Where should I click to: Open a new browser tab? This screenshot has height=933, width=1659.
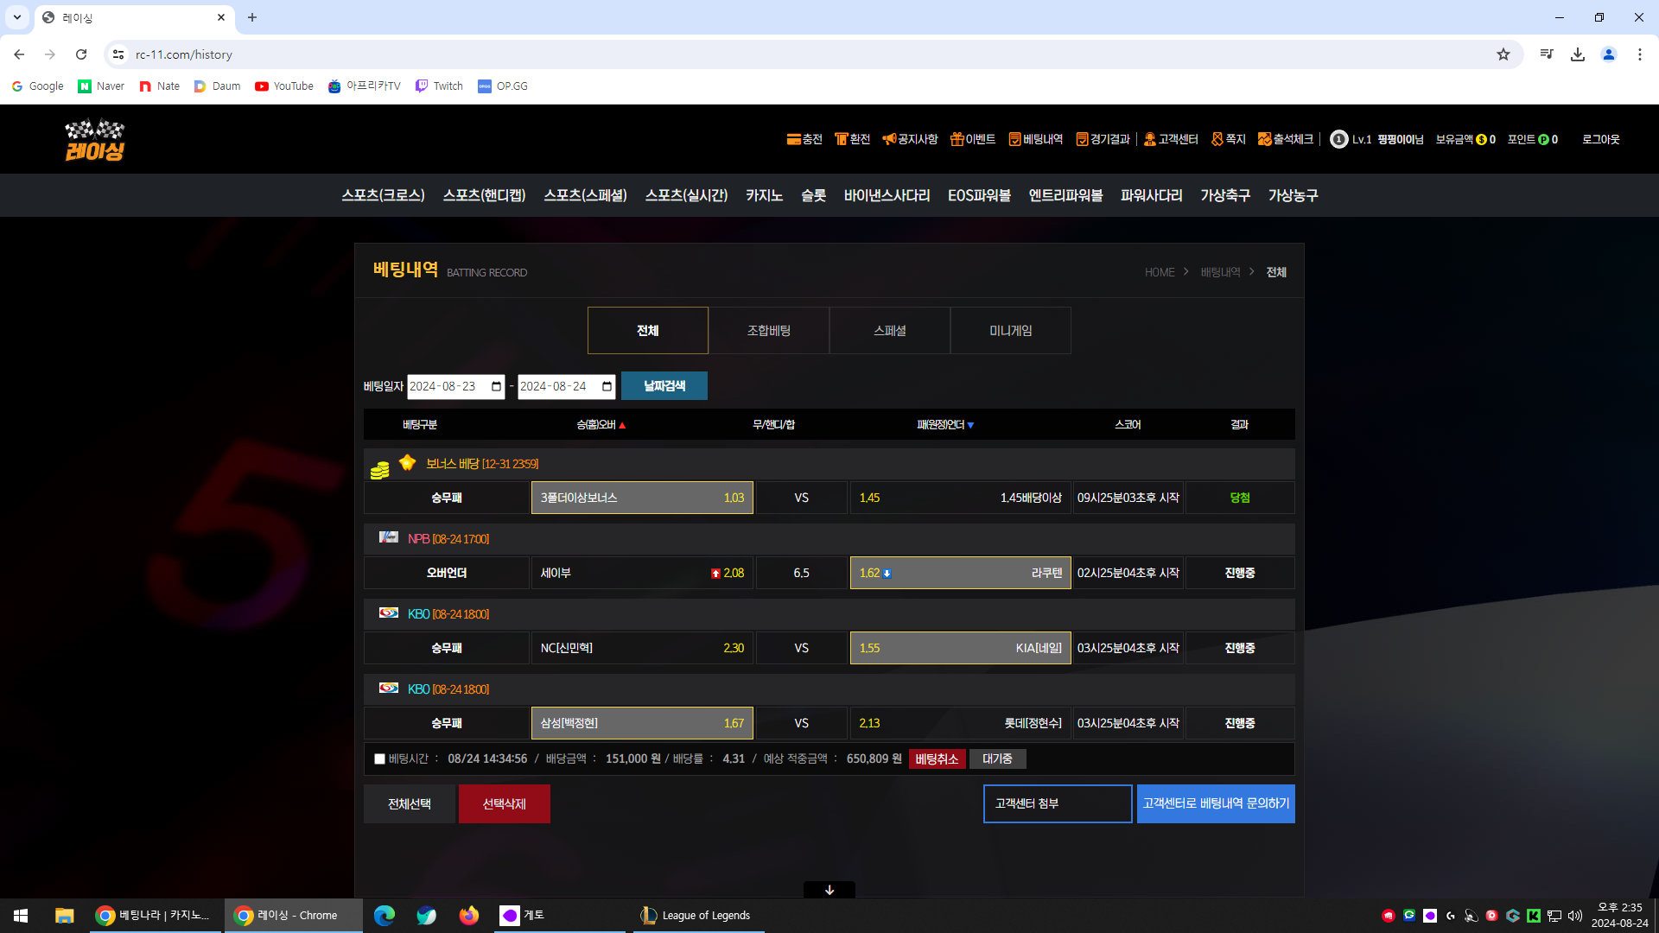point(252,17)
